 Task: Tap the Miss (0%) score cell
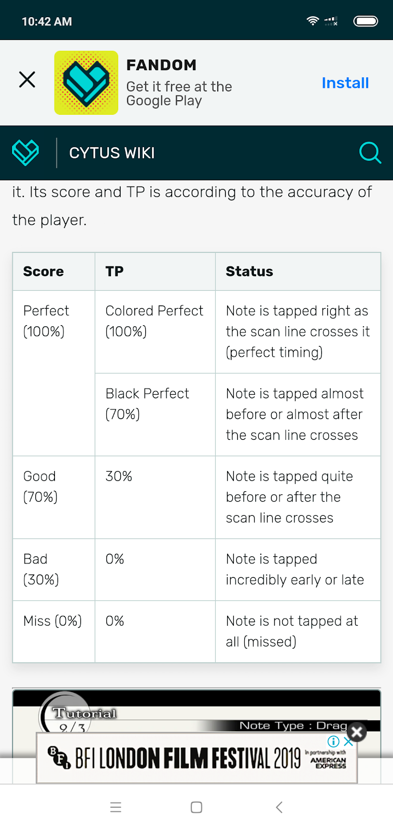(54, 632)
